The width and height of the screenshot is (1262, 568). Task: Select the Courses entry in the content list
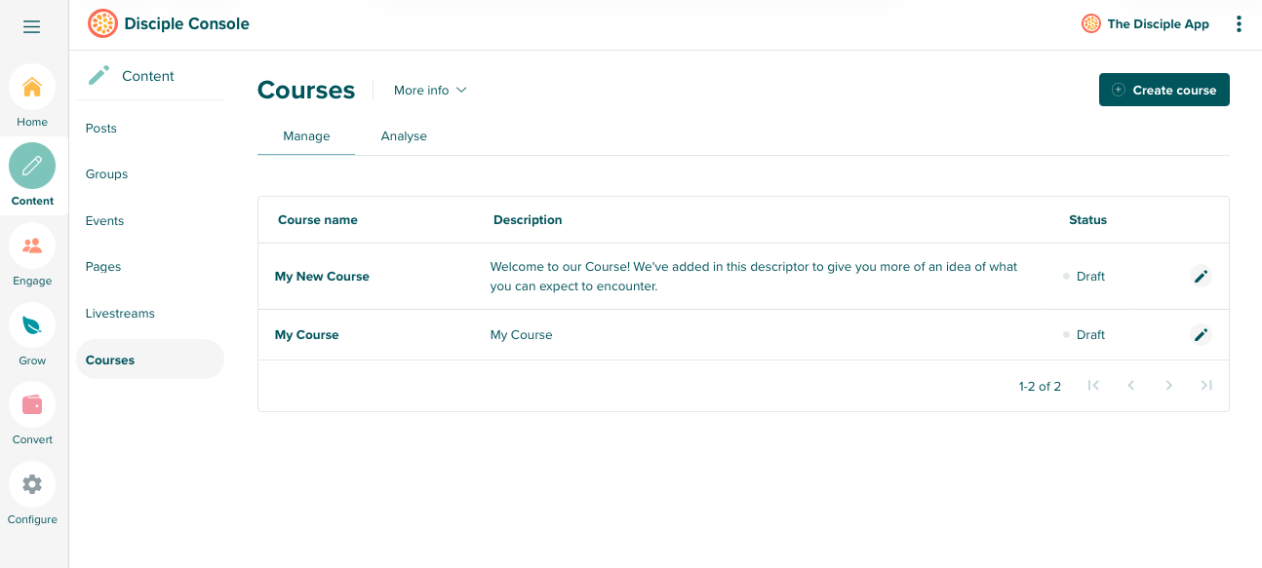(x=109, y=360)
